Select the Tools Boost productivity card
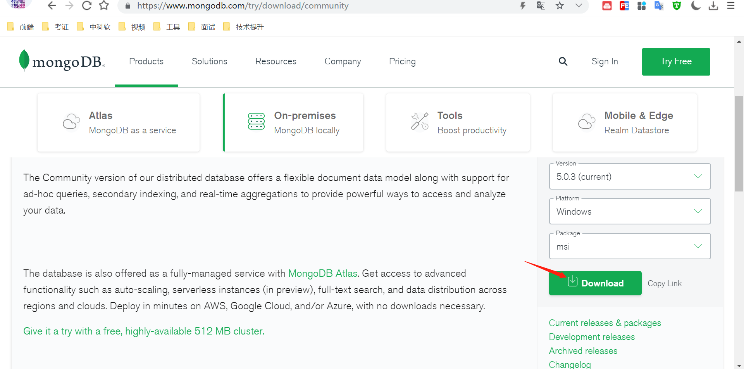 458,122
